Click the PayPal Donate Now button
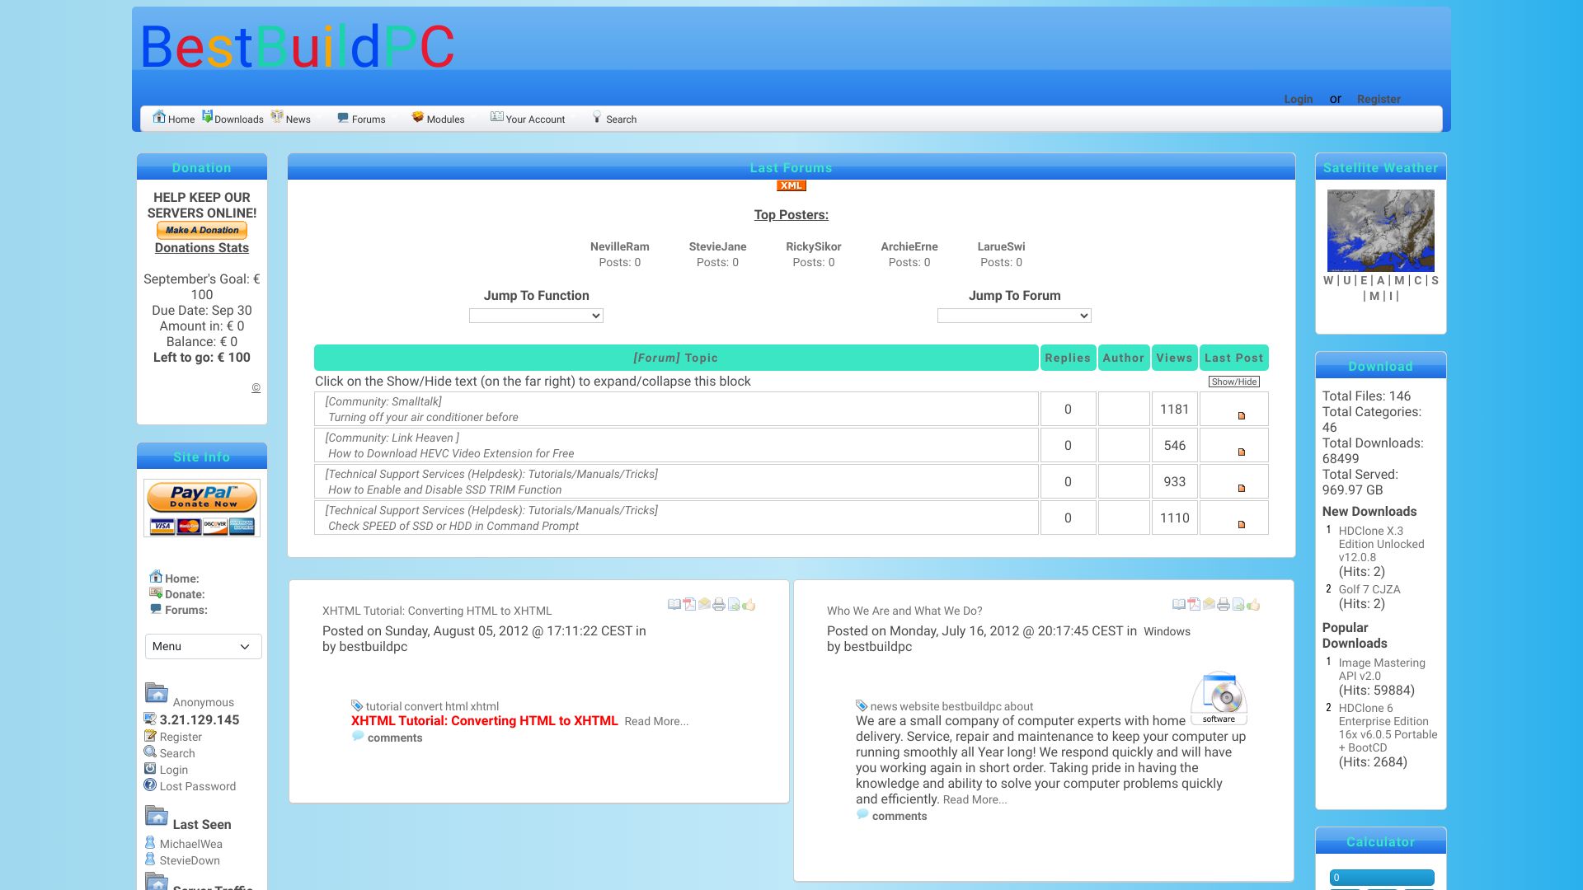The image size is (1583, 890). [x=202, y=508]
